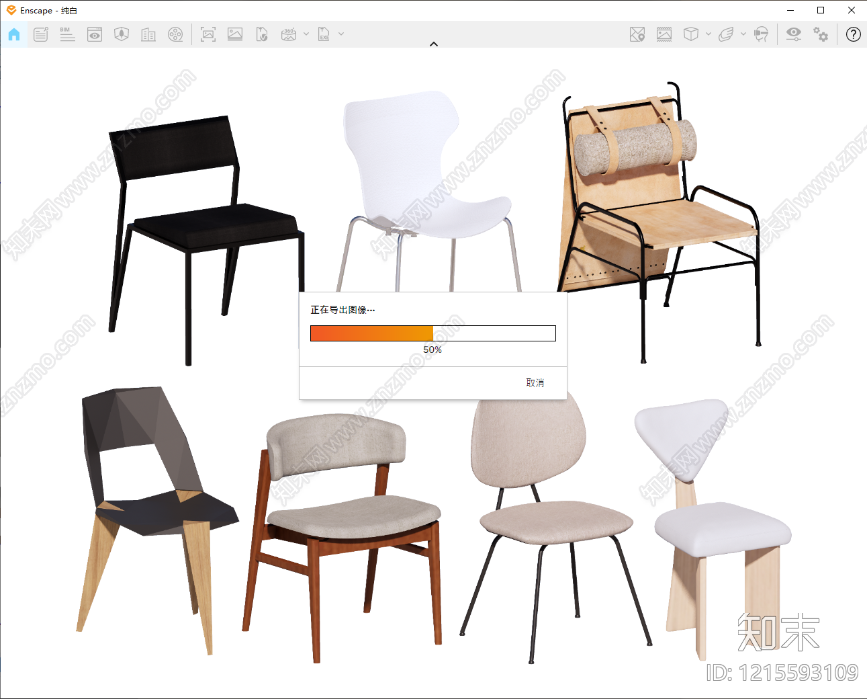Open the help question mark icon
This screenshot has width=867, height=699.
click(x=854, y=34)
